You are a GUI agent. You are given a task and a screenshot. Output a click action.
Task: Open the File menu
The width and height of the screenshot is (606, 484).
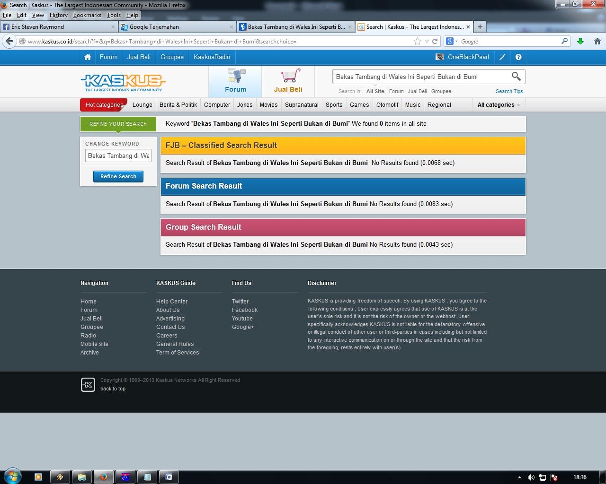tap(7, 15)
